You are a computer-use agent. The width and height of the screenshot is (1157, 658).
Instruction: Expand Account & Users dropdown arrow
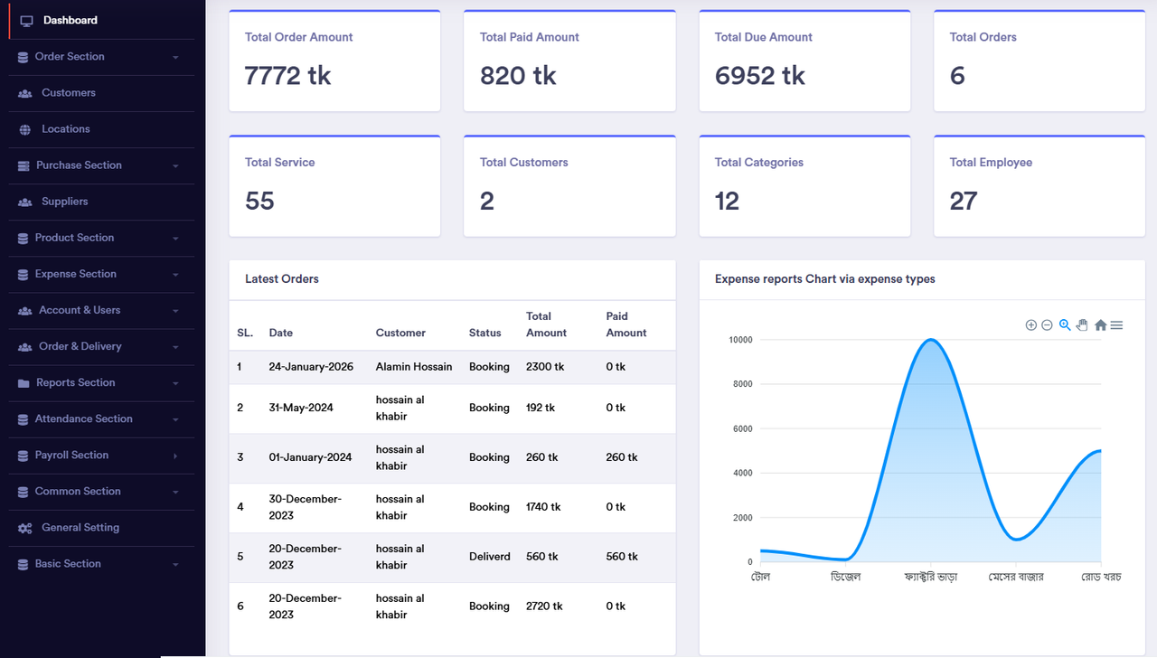175,311
